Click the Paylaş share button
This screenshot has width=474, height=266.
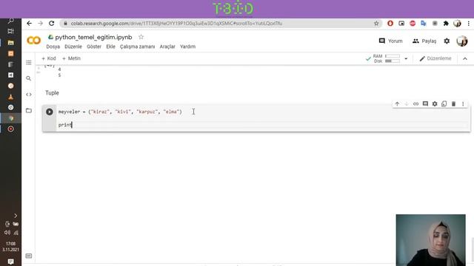[x=424, y=41]
